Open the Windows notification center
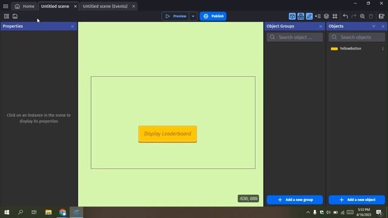This screenshot has height=218, width=388. click(x=379, y=213)
